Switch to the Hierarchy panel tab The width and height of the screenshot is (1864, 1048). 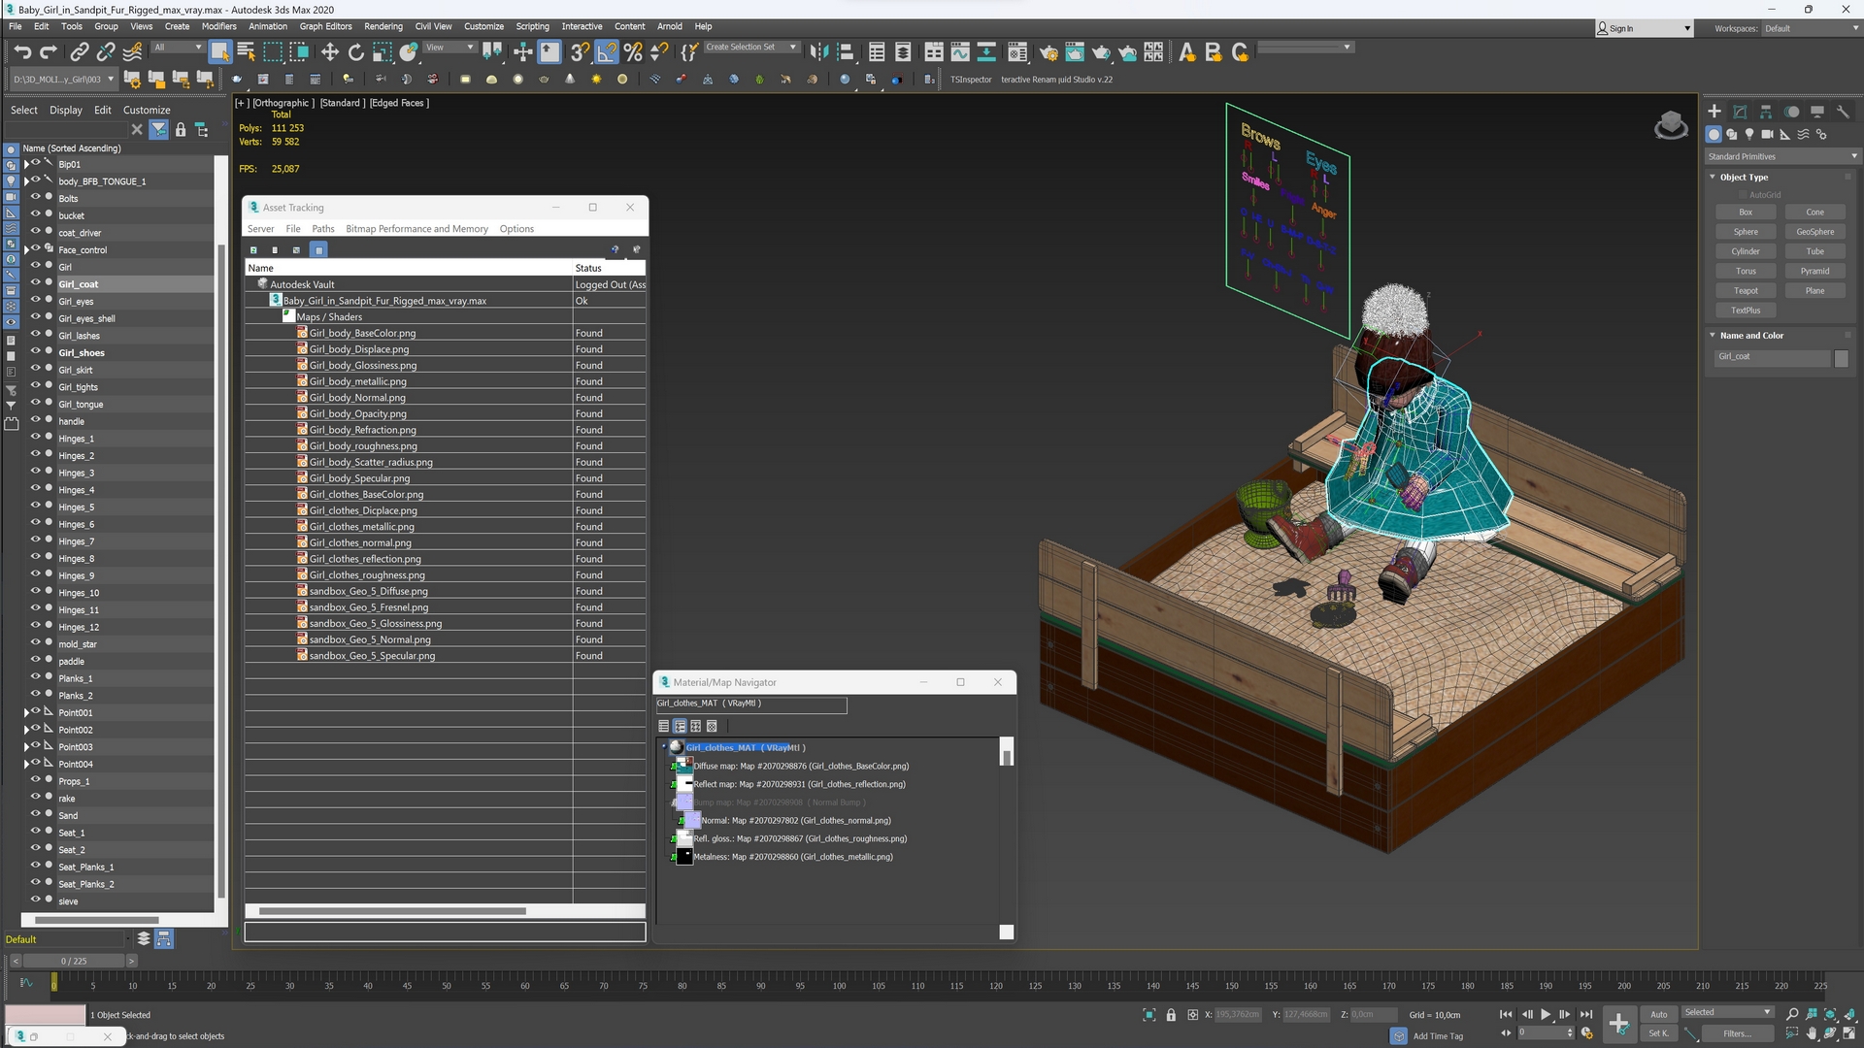(1766, 112)
